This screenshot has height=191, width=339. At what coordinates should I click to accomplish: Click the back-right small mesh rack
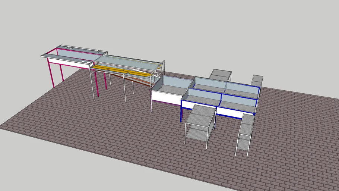click(x=257, y=80)
